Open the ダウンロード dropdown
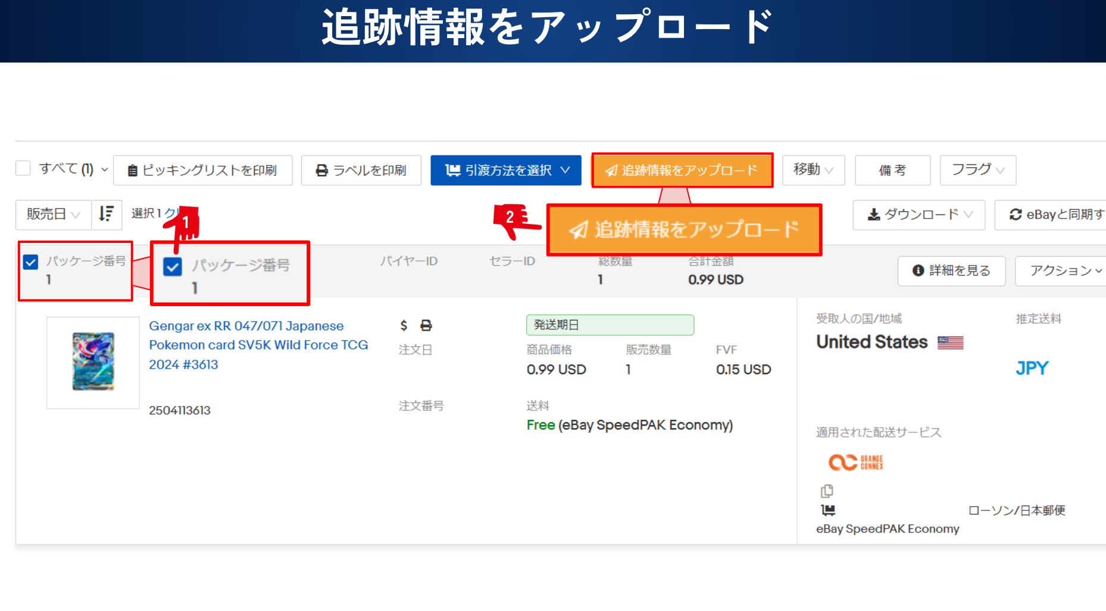Viewport: 1106px width, 611px height. pyautogui.click(x=918, y=214)
